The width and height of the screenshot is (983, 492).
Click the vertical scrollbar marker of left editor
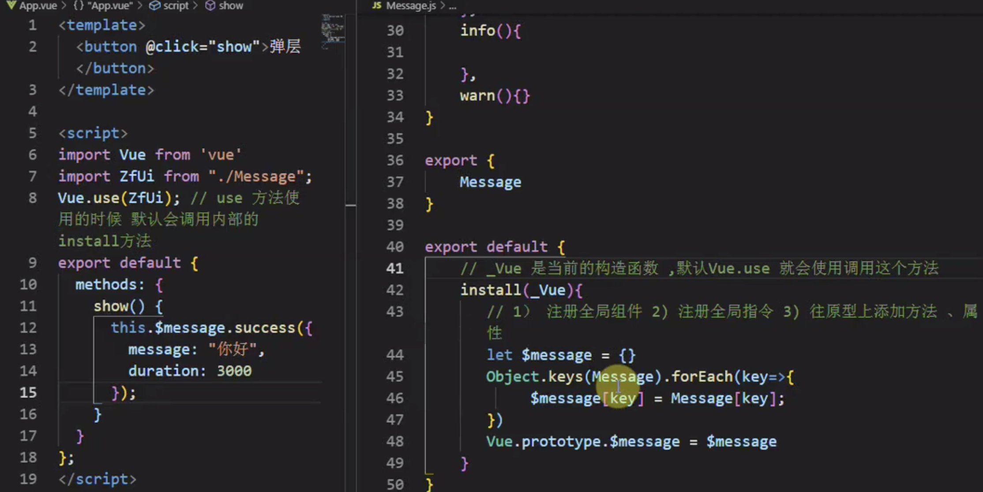pyautogui.click(x=351, y=205)
